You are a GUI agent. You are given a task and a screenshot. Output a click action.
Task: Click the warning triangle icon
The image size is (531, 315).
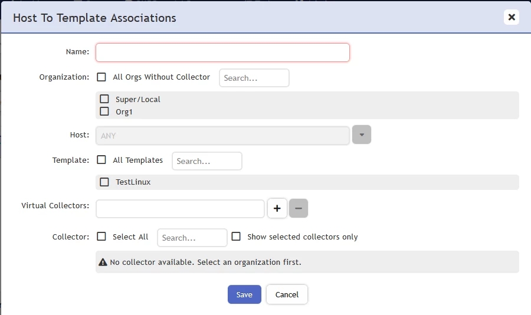[x=103, y=262]
